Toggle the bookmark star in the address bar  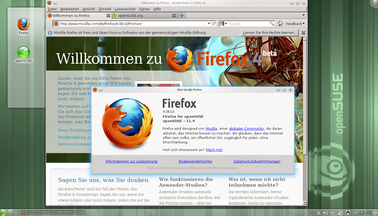coord(204,23)
